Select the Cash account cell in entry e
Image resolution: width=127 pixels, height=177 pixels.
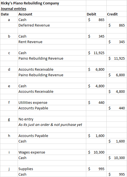[52, 86]
